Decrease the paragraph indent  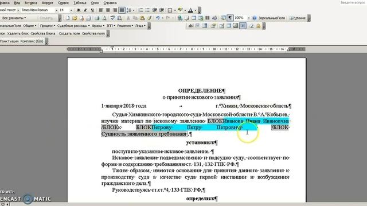coord(154,10)
